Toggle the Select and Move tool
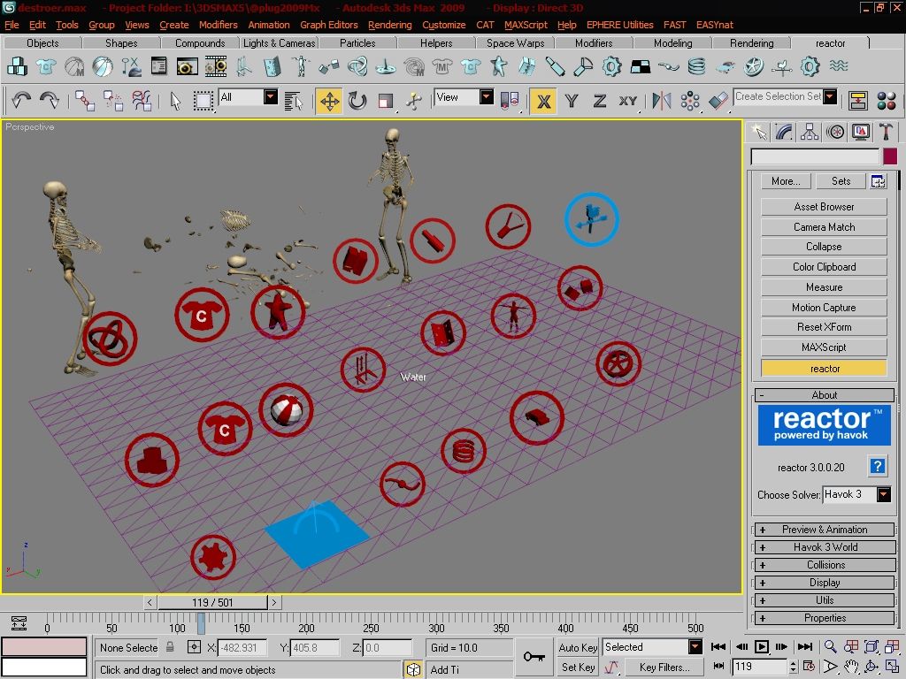 click(329, 101)
